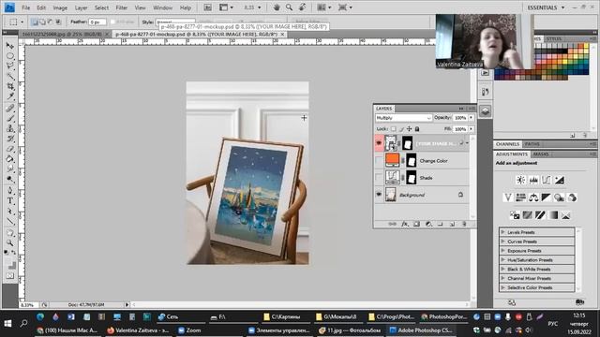Add Color Balance adjustment
Viewport: 600px width, 337px height.
533,198
